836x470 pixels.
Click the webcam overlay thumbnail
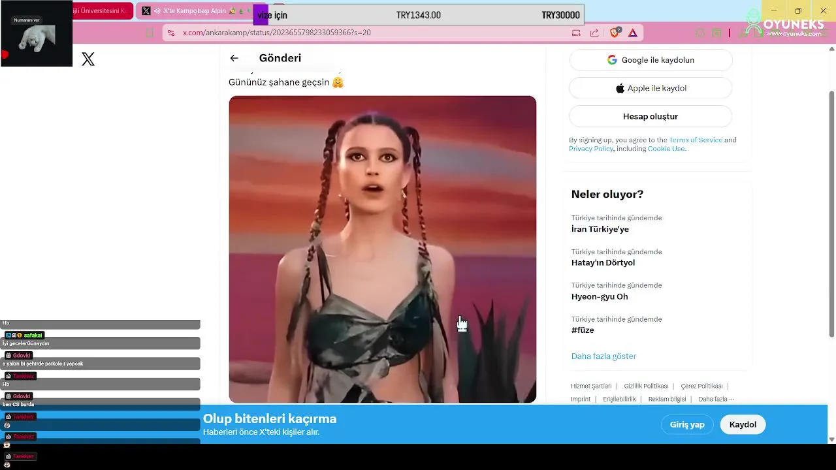point(36,33)
